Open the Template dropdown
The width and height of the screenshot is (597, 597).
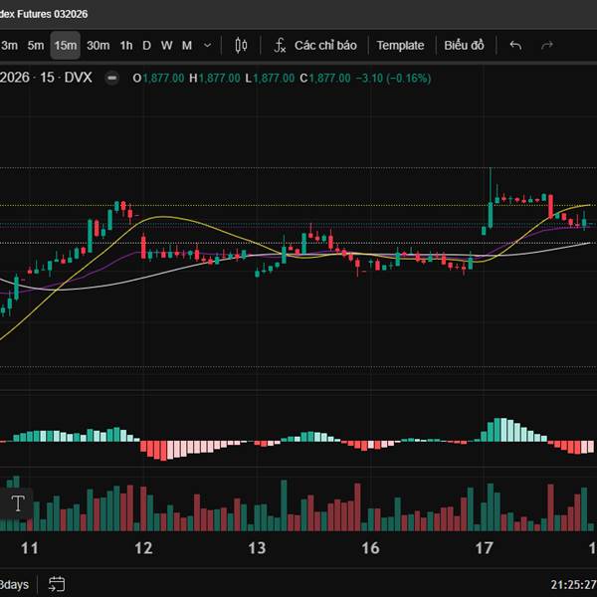[400, 45]
